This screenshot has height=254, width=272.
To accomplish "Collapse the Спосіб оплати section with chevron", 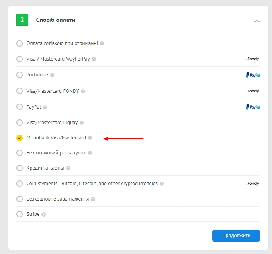I will click(257, 20).
